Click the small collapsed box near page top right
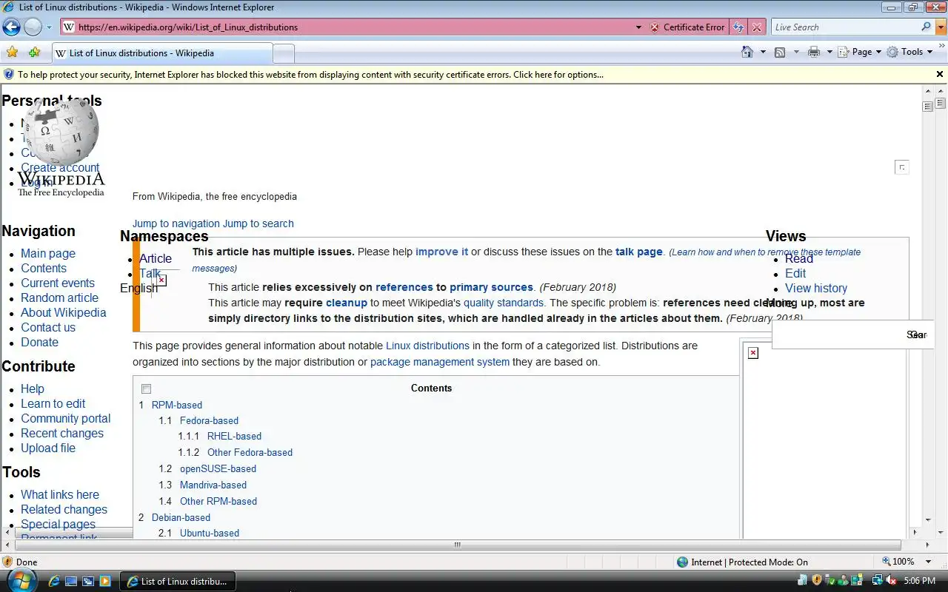The width and height of the screenshot is (948, 592). [901, 167]
